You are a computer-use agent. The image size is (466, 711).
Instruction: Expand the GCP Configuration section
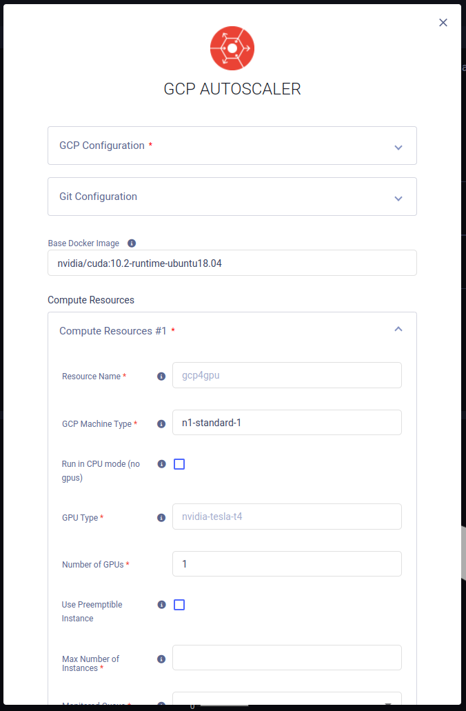(x=232, y=146)
